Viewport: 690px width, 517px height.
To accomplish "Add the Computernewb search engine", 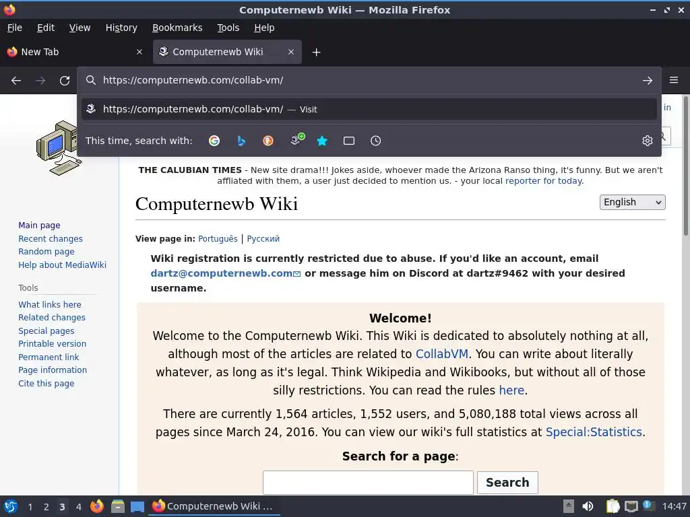I will click(x=297, y=139).
